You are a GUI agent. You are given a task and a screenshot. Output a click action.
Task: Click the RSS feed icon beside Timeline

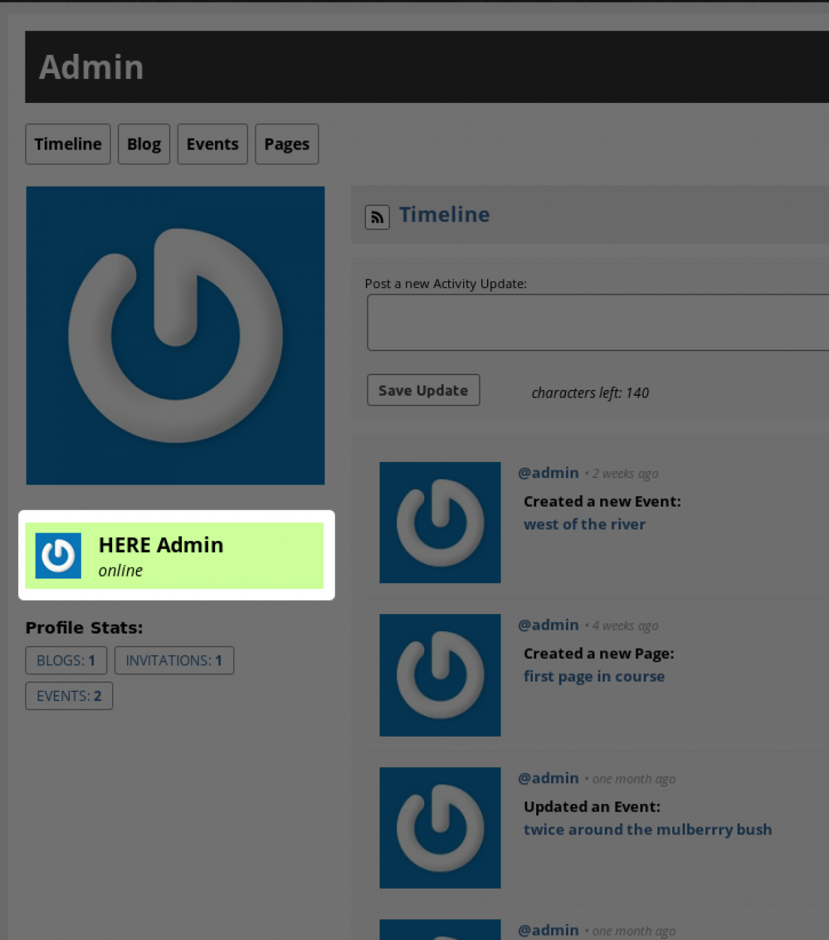(377, 218)
